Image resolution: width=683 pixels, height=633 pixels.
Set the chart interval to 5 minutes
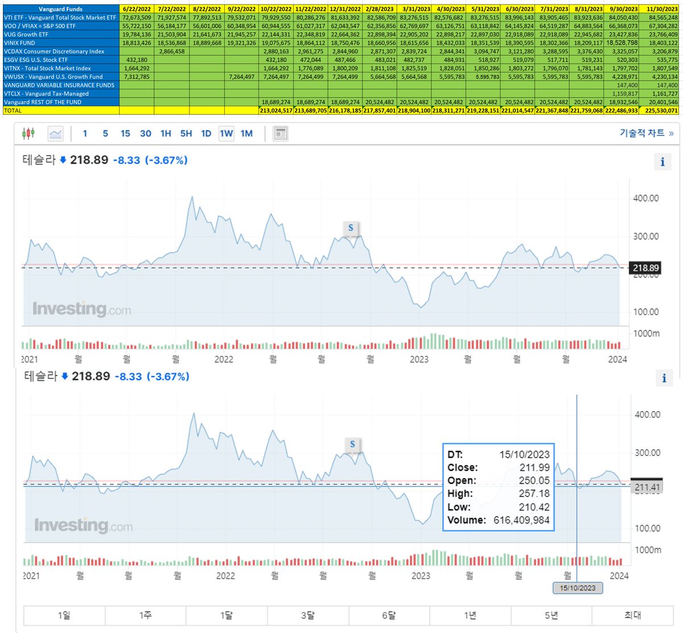coord(105,133)
